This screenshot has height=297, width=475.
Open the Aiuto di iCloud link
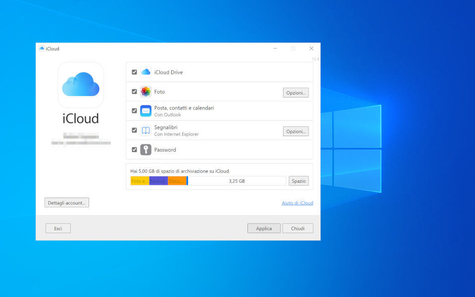[x=297, y=202]
